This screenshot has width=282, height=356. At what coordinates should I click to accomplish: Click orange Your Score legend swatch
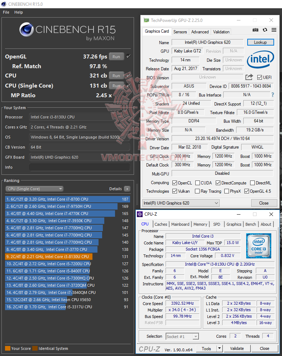[x=8, y=348]
